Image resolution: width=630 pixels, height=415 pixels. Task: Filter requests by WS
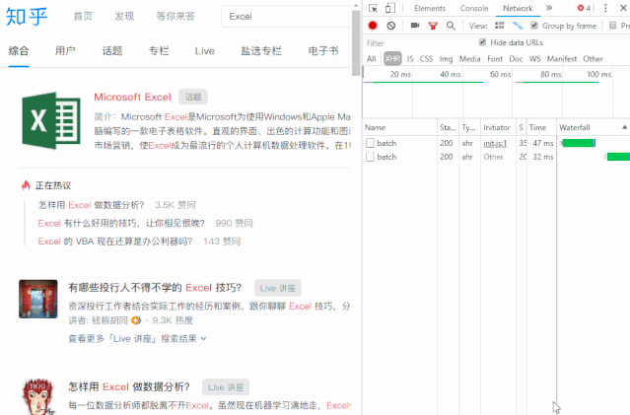(x=534, y=59)
